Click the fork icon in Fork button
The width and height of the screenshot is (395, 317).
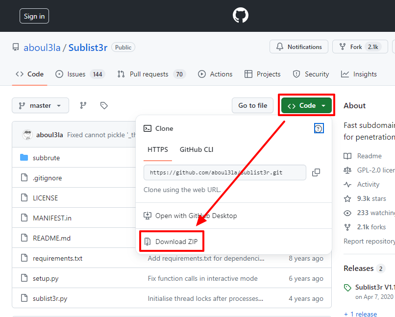[x=343, y=47]
